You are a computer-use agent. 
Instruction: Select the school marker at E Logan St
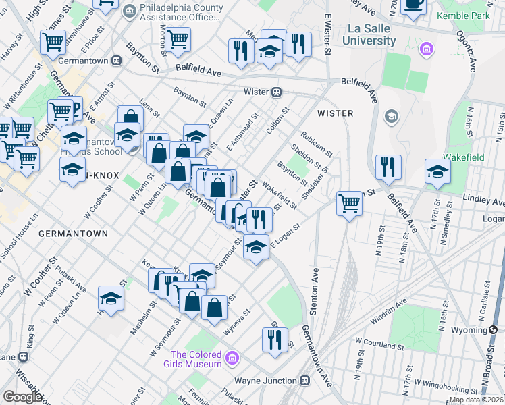[256, 250]
